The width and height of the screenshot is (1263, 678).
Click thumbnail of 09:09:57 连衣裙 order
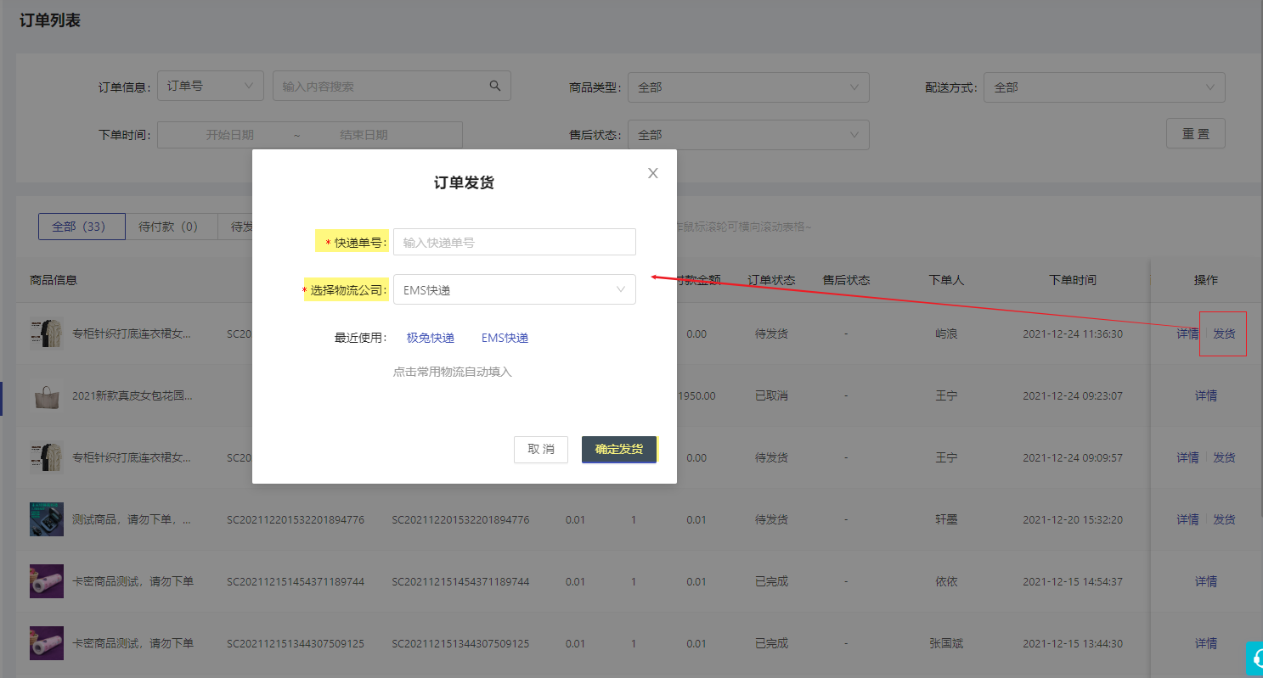click(47, 458)
